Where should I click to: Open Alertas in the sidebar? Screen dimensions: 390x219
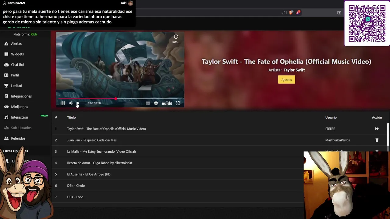(x=16, y=43)
